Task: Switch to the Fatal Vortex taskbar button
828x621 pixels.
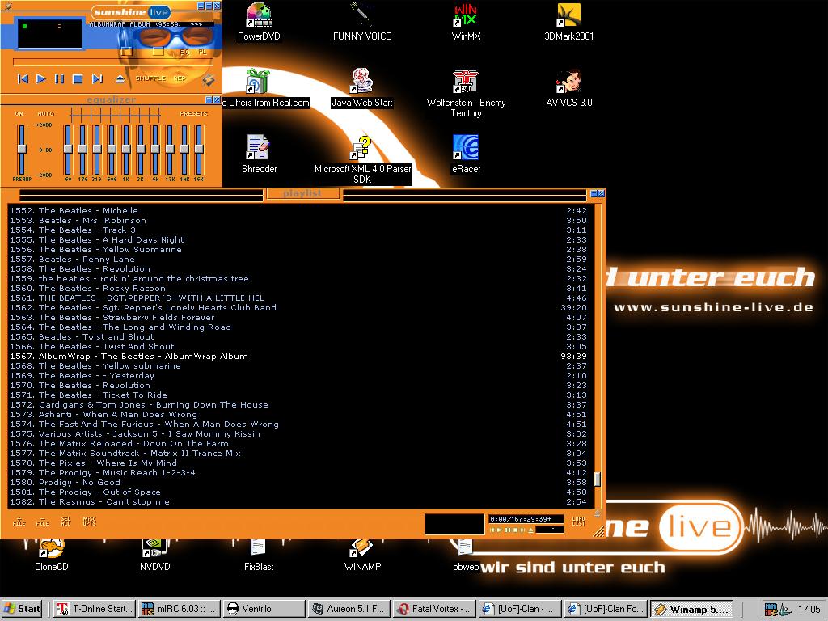Action: click(x=434, y=609)
